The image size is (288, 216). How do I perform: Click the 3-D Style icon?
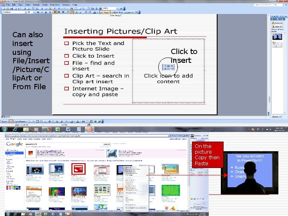[99, 122]
